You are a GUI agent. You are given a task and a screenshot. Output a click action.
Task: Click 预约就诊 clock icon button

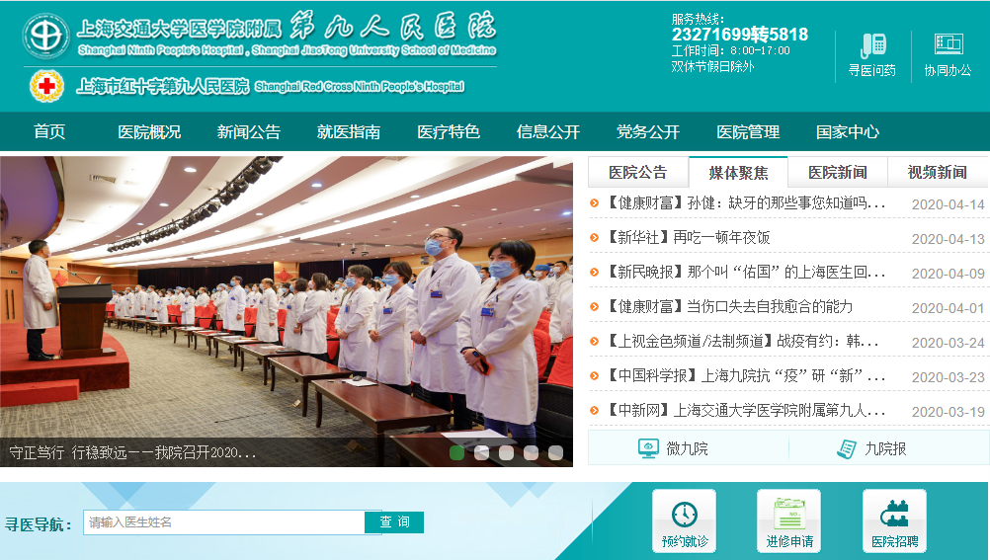[685, 520]
